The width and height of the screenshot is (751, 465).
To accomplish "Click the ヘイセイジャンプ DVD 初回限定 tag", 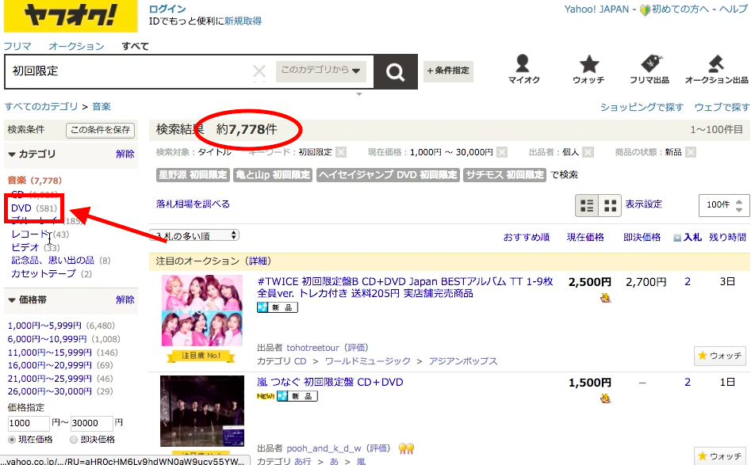I will (x=388, y=175).
